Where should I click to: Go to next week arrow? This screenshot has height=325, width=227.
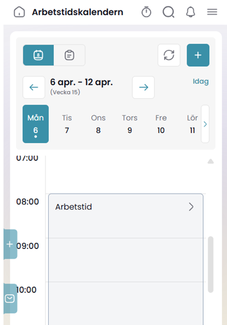[x=144, y=87]
